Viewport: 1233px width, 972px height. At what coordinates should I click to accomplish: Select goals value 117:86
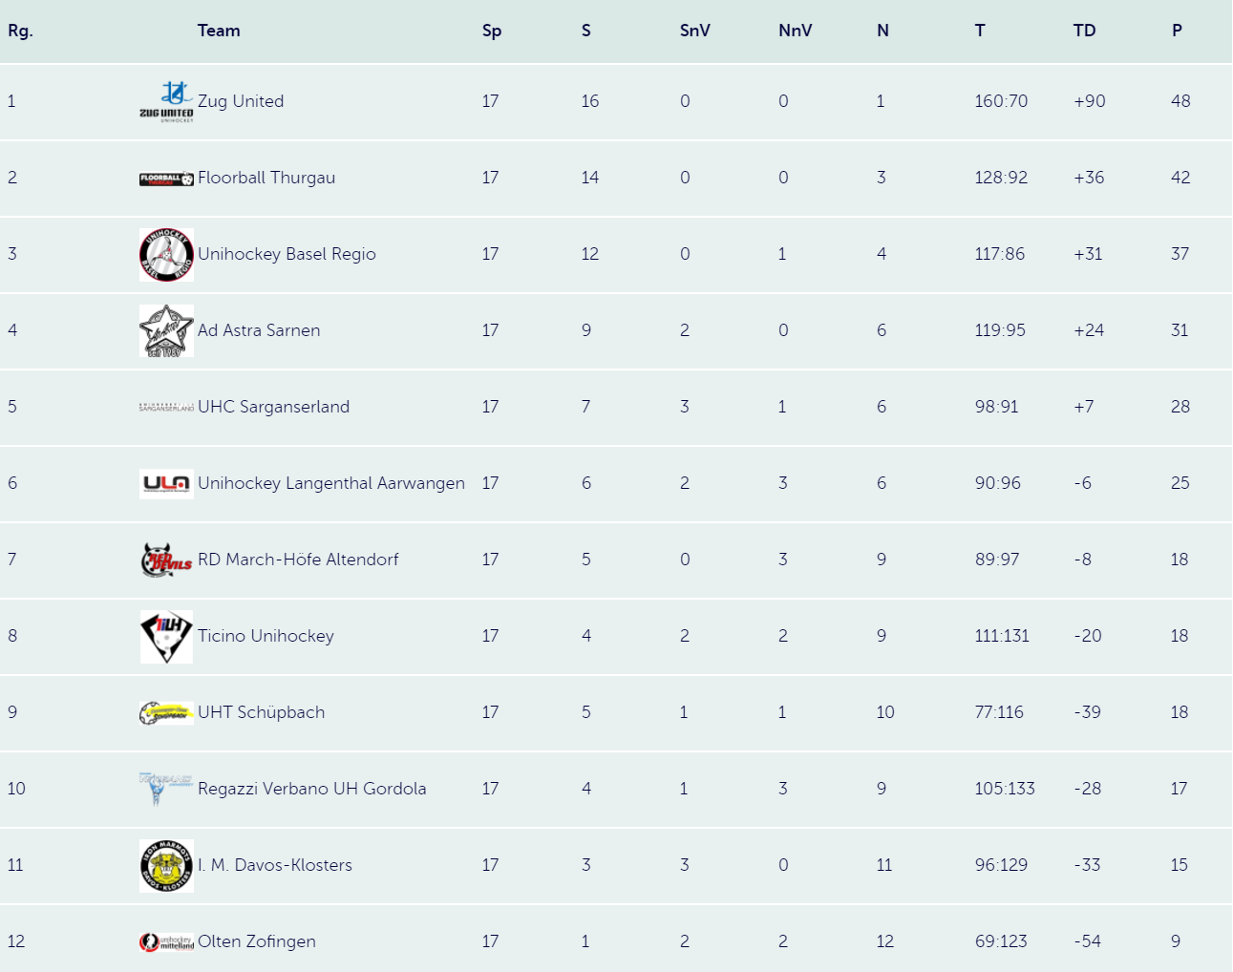point(999,254)
